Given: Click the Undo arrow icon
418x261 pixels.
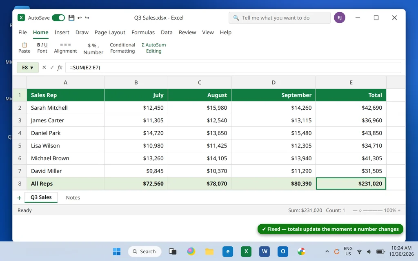Looking at the screenshot, I should tap(80, 18).
